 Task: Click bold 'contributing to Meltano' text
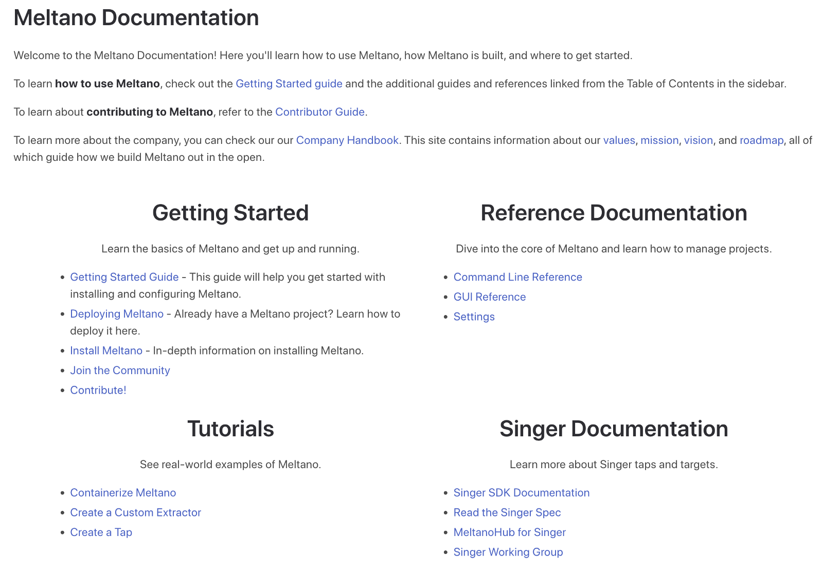coord(150,112)
